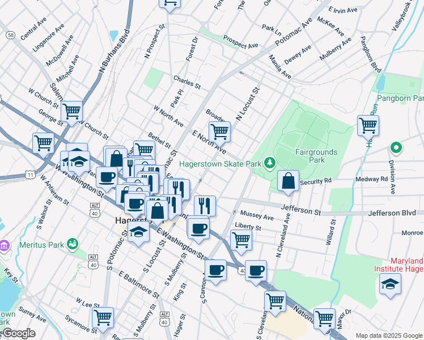Select the purple museum marker at left edge
The height and width of the screenshot is (340, 424).
pos(5,246)
